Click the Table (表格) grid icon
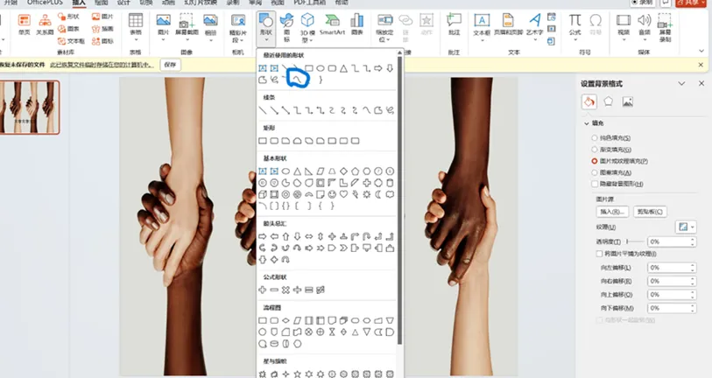Viewport: 712px width, 378px height. 136,20
